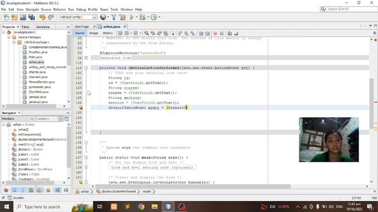Collapse the jButton1ActionPerformed method fold
Image resolution: width=378 pixels, height=212 pixels.
tap(86, 68)
